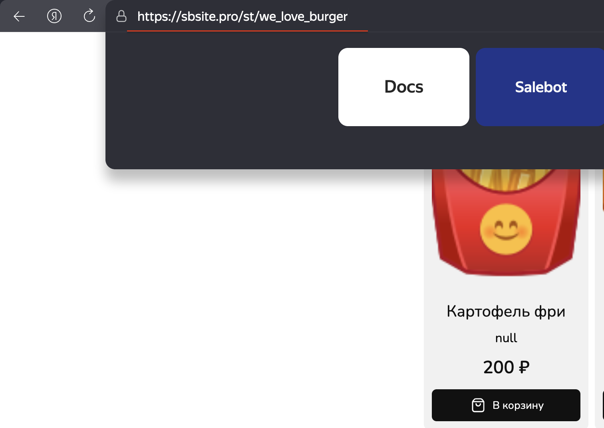The width and height of the screenshot is (604, 428).
Task: Click the red underline beneath the URL
Action: (x=247, y=31)
